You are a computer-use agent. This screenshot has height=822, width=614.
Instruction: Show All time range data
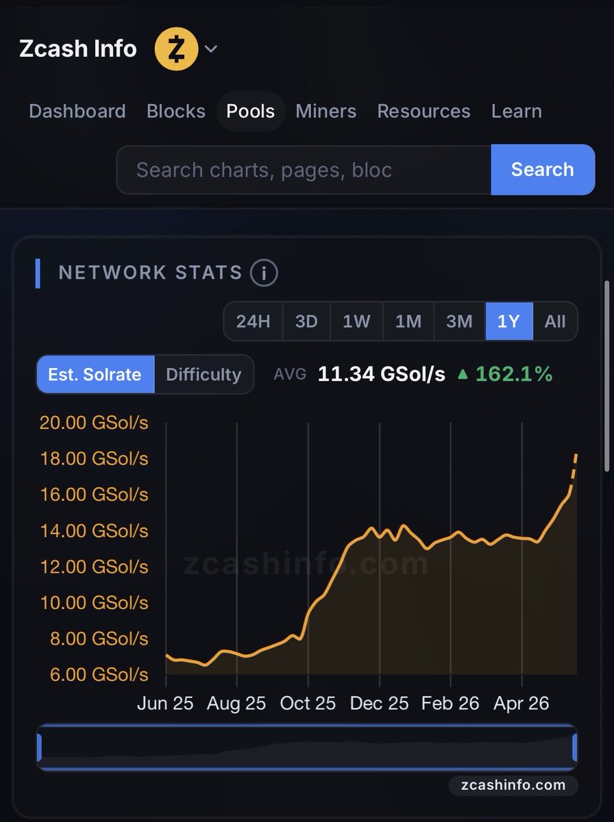coord(555,321)
